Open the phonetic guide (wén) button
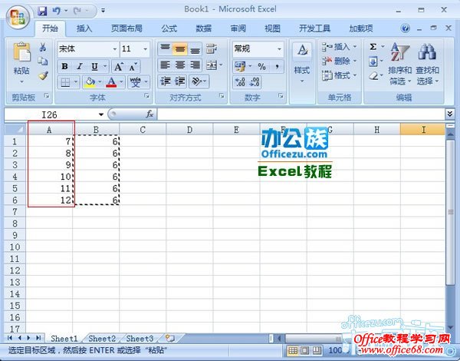This screenshot has height=361, width=460. pyautogui.click(x=135, y=82)
